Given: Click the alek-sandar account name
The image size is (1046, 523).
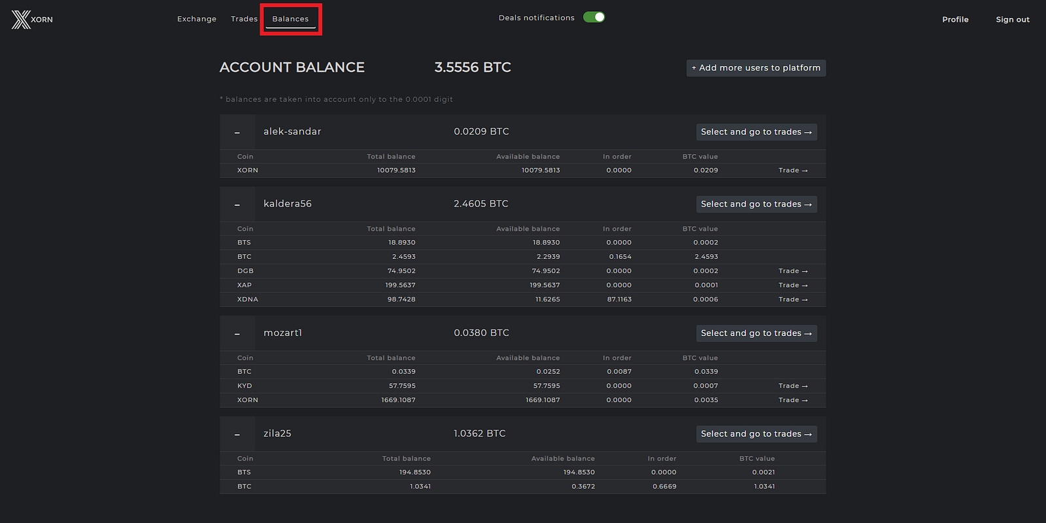Looking at the screenshot, I should click(x=292, y=131).
